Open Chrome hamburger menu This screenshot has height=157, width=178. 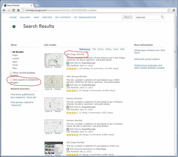tap(174, 10)
